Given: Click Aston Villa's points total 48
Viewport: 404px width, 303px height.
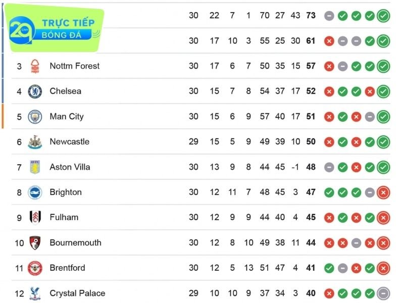Looking at the screenshot, I should tap(311, 167).
